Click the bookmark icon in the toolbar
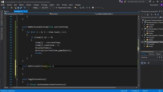The height and width of the screenshot is (92, 163). pyautogui.click(x=93, y=8)
